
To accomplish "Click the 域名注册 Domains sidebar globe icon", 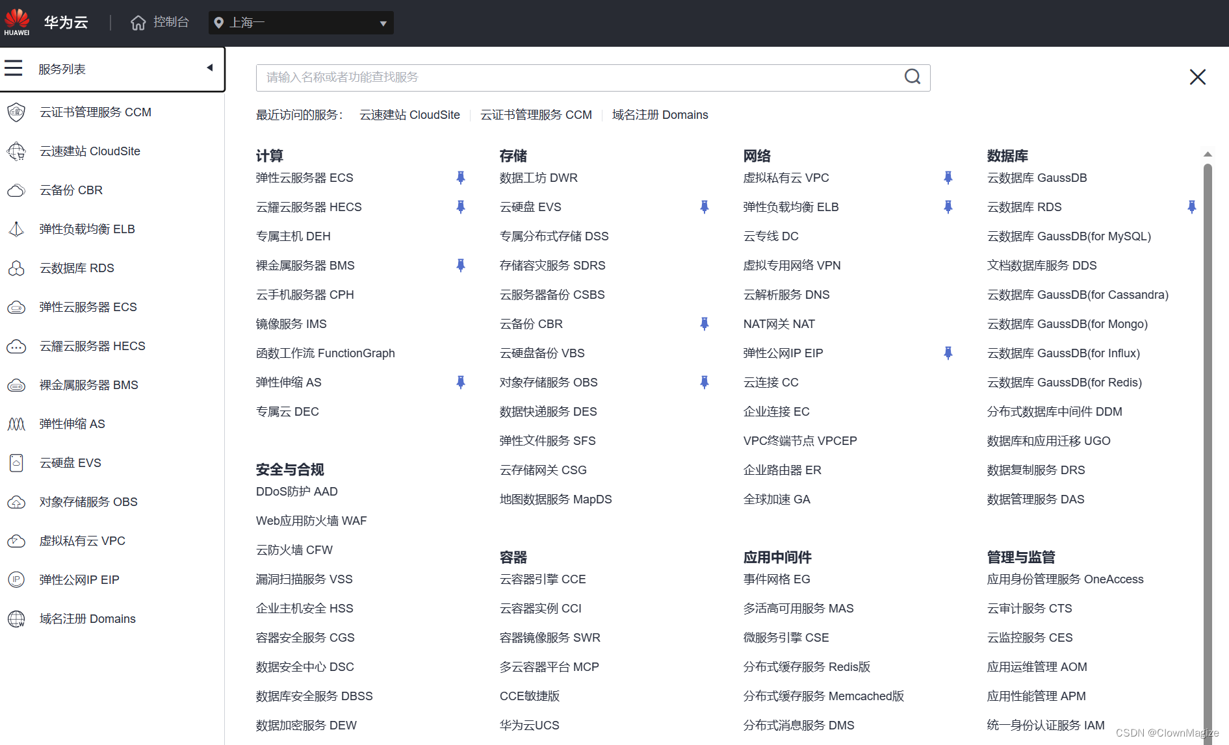I will [x=16, y=619].
